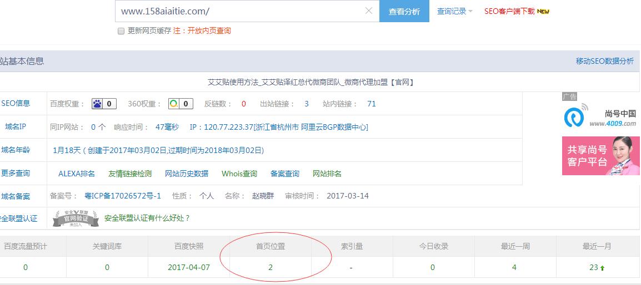Click ICP number 粤ICP备17026572号-1
The image size is (641, 285).
point(123,196)
